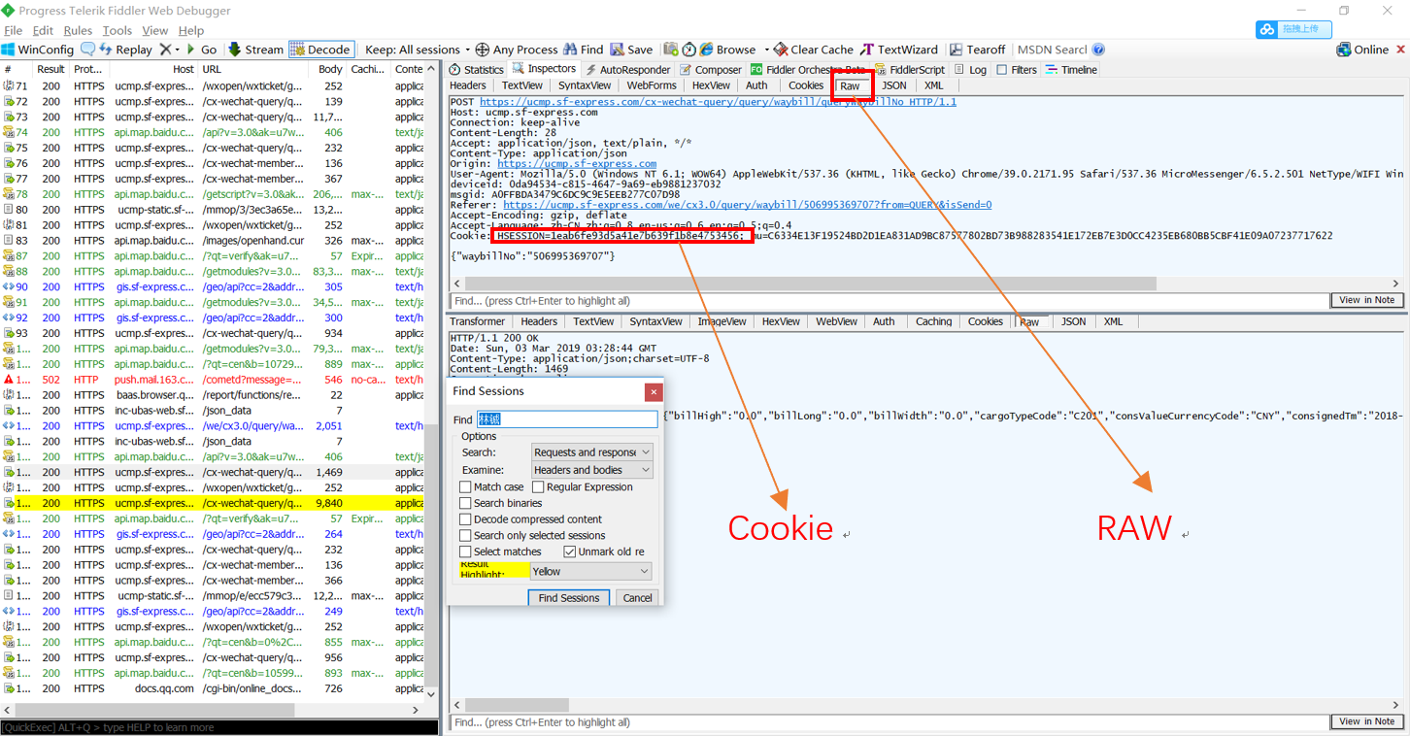The image size is (1410, 736).
Task: Switch to the AutoResponder tab
Action: (x=626, y=70)
